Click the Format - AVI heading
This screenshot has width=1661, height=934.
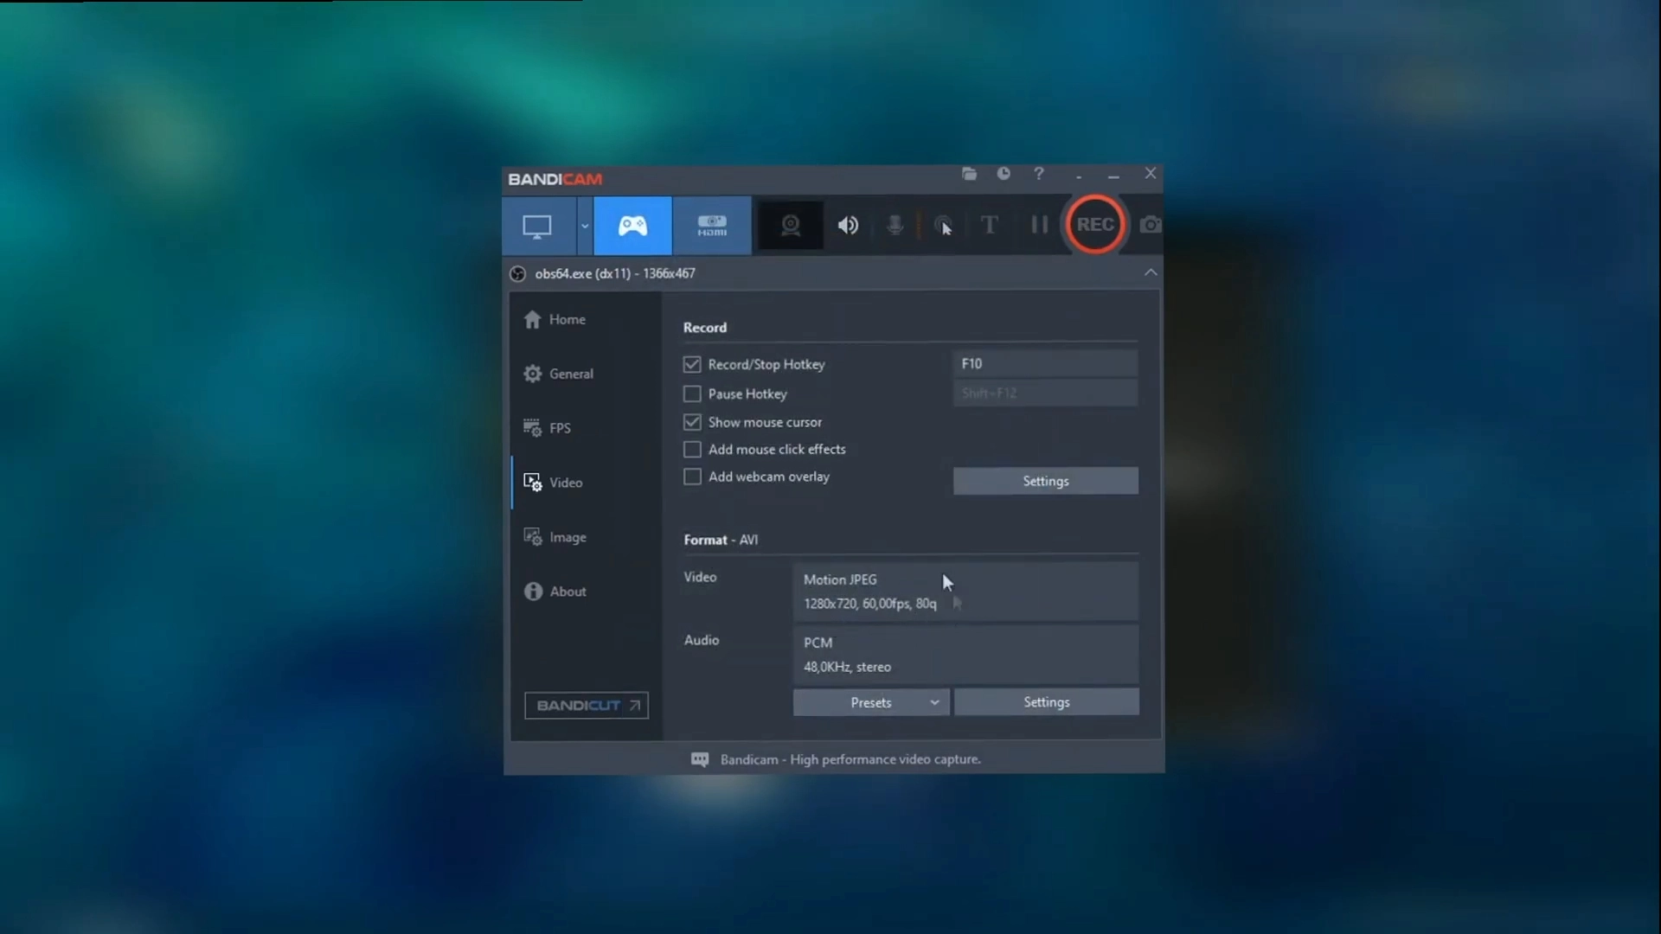tap(721, 540)
